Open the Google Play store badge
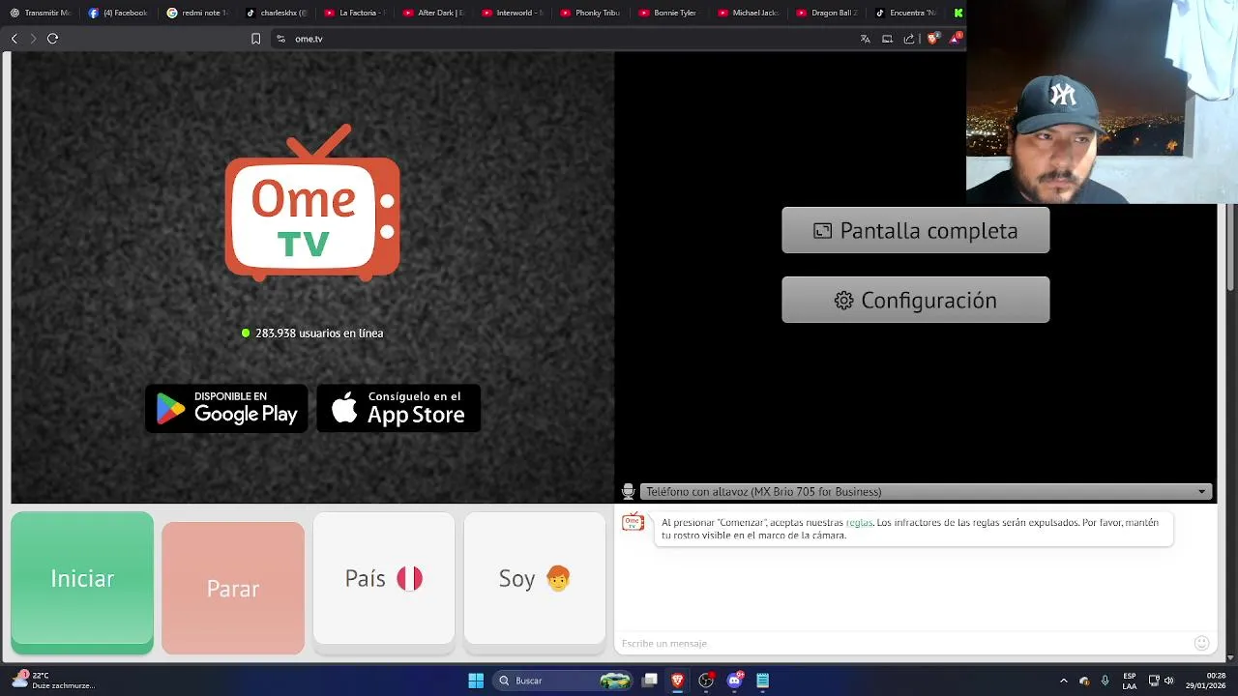1238x696 pixels. point(226,408)
